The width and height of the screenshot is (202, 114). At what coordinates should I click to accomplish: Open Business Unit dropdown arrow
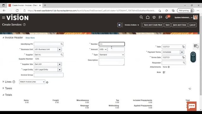[60, 49]
